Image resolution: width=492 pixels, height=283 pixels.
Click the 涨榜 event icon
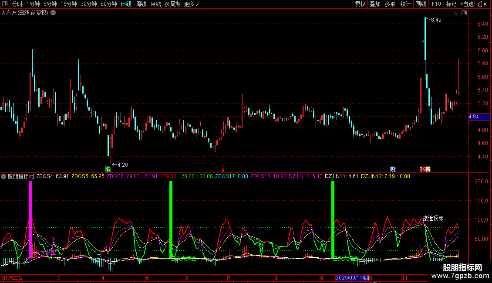pos(425,169)
